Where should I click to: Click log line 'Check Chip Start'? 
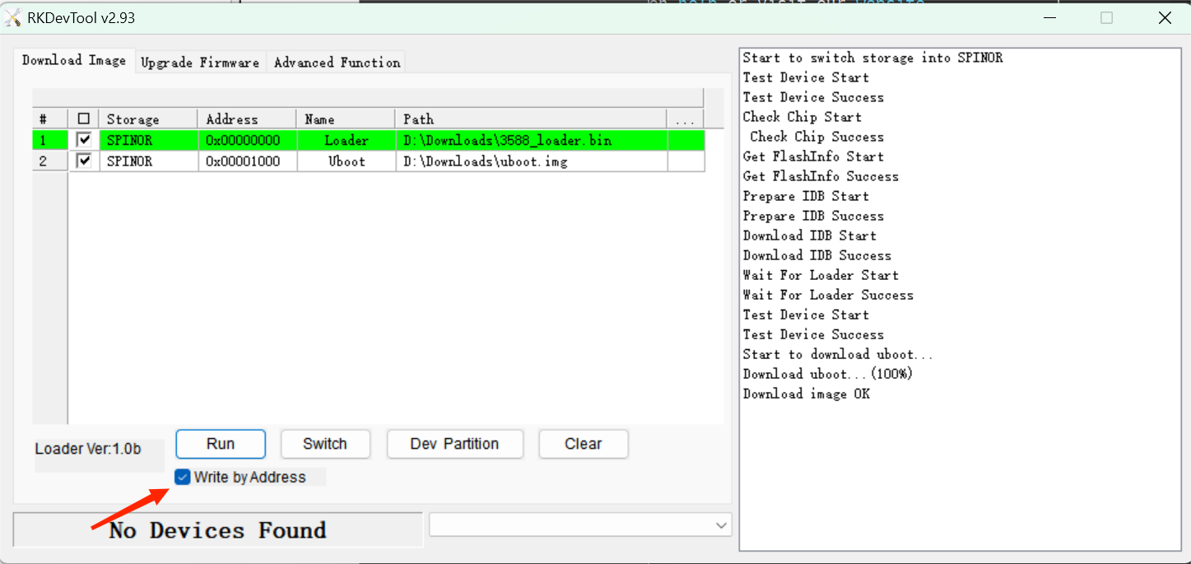click(802, 117)
